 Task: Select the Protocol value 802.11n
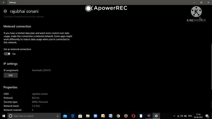coord(36,98)
